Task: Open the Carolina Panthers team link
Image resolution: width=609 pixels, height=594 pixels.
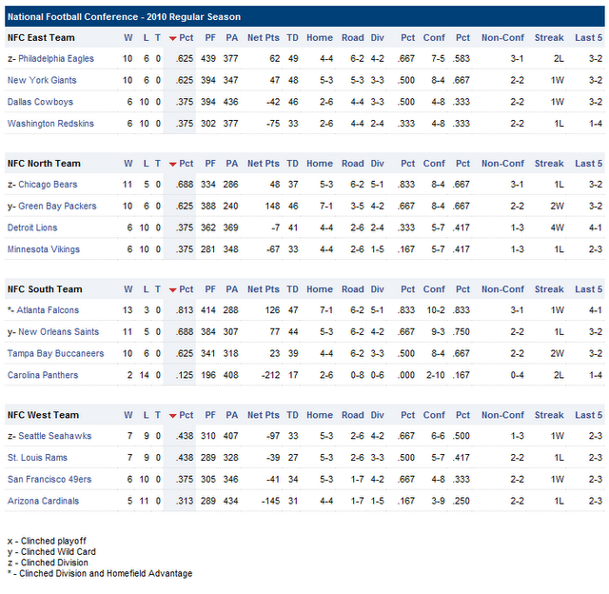Action: [x=44, y=375]
